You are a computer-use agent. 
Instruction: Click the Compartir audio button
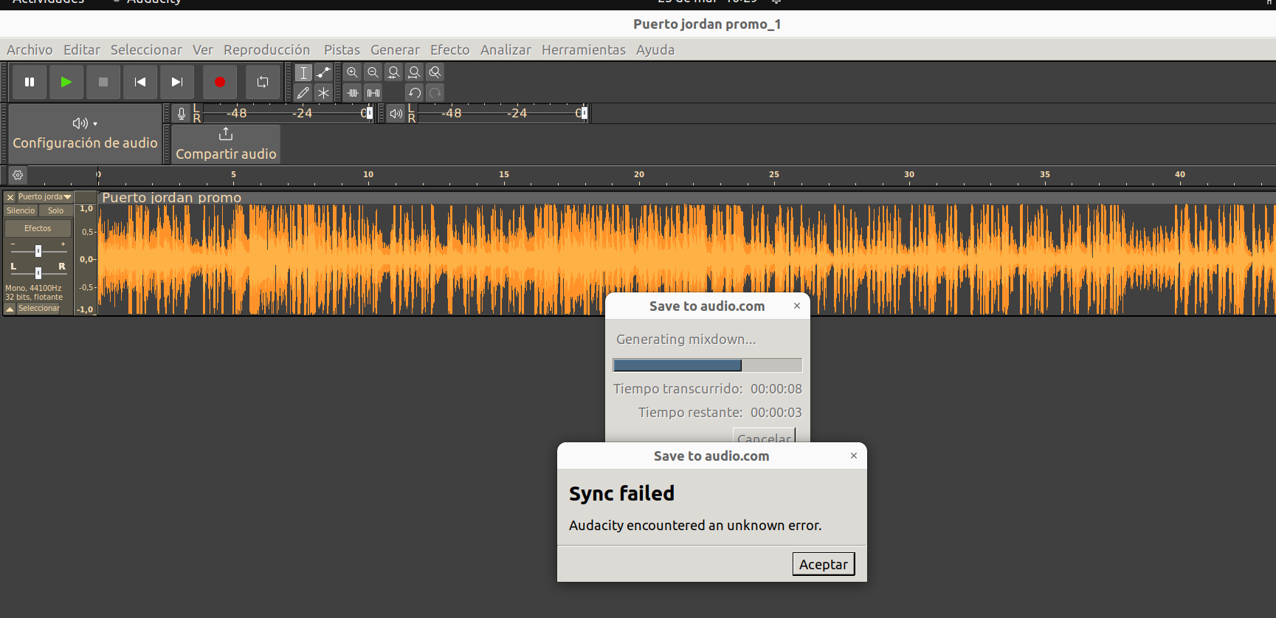(x=226, y=144)
